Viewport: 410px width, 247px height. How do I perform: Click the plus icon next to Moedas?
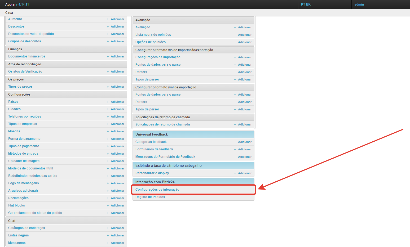pyautogui.click(x=108, y=132)
